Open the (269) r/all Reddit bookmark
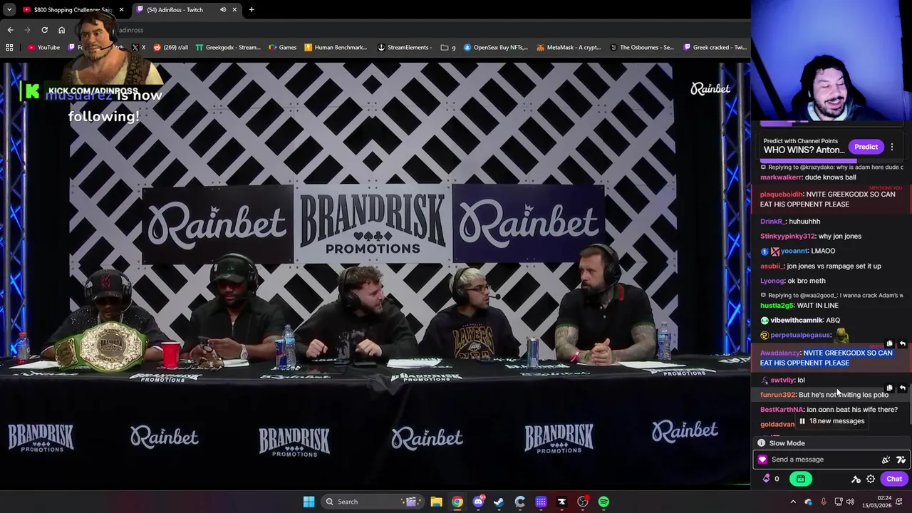 click(x=170, y=47)
